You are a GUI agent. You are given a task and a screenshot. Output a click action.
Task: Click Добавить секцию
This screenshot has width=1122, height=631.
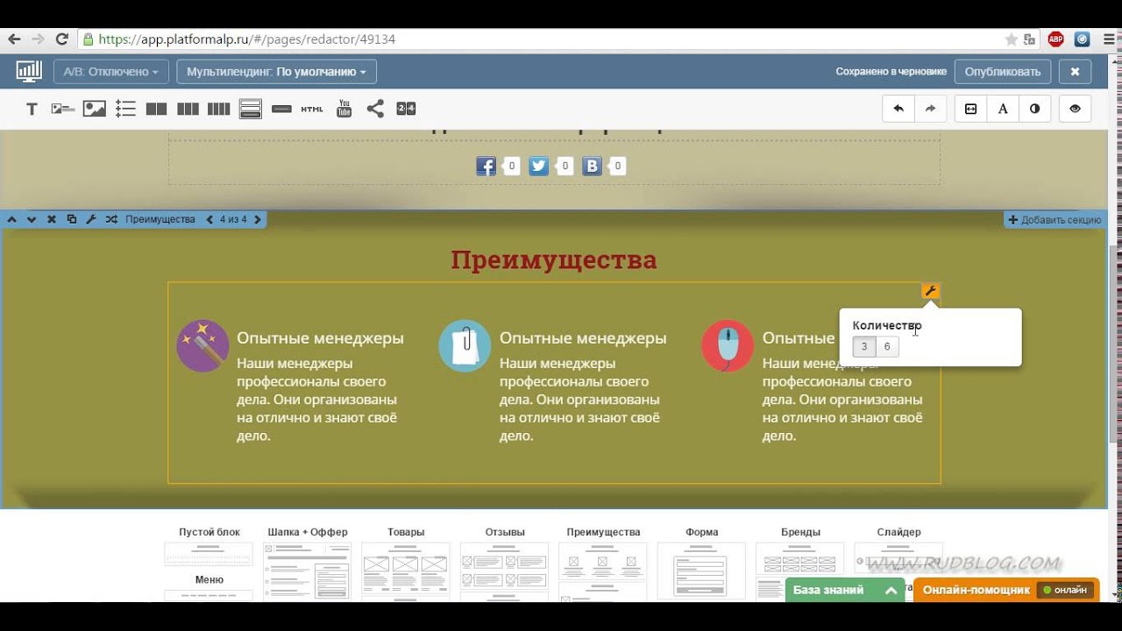point(1055,220)
